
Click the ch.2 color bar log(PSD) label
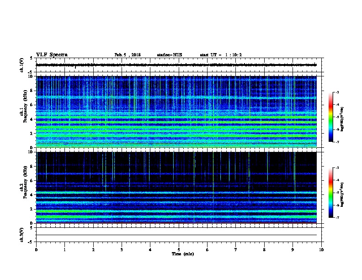(342, 194)
